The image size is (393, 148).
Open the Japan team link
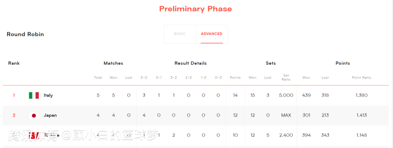coord(50,115)
